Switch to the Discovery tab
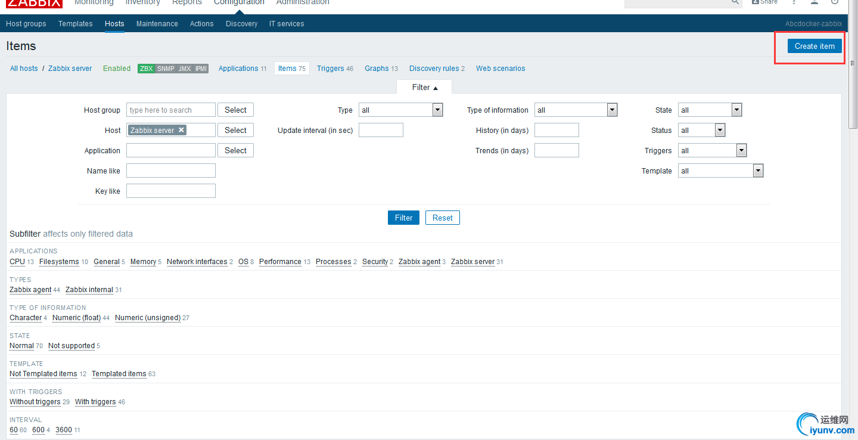858x440 pixels. coord(242,24)
